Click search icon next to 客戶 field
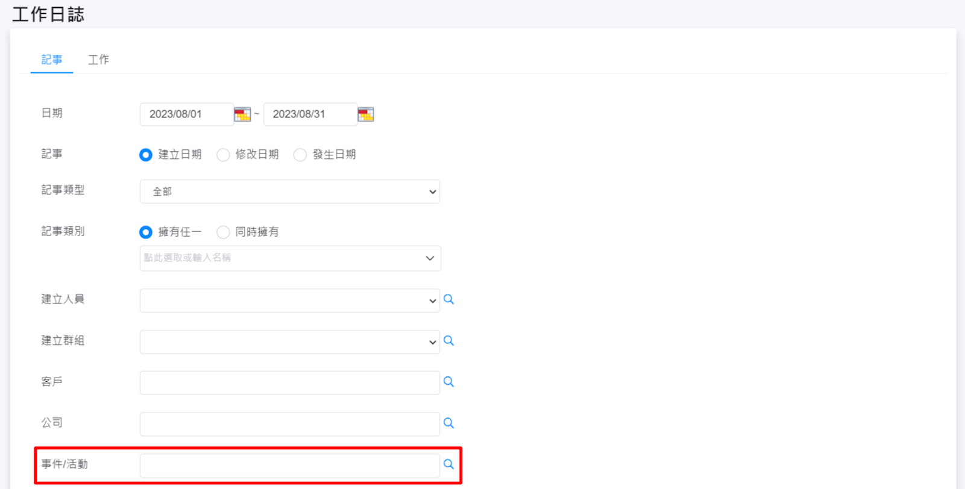 tap(448, 382)
